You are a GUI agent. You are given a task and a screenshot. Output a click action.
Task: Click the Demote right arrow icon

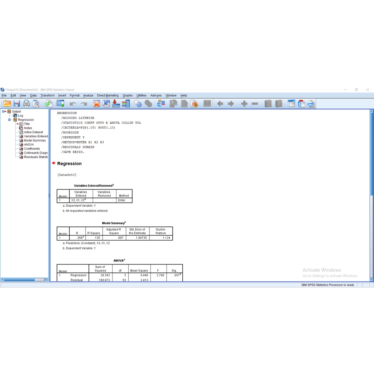(x=231, y=104)
